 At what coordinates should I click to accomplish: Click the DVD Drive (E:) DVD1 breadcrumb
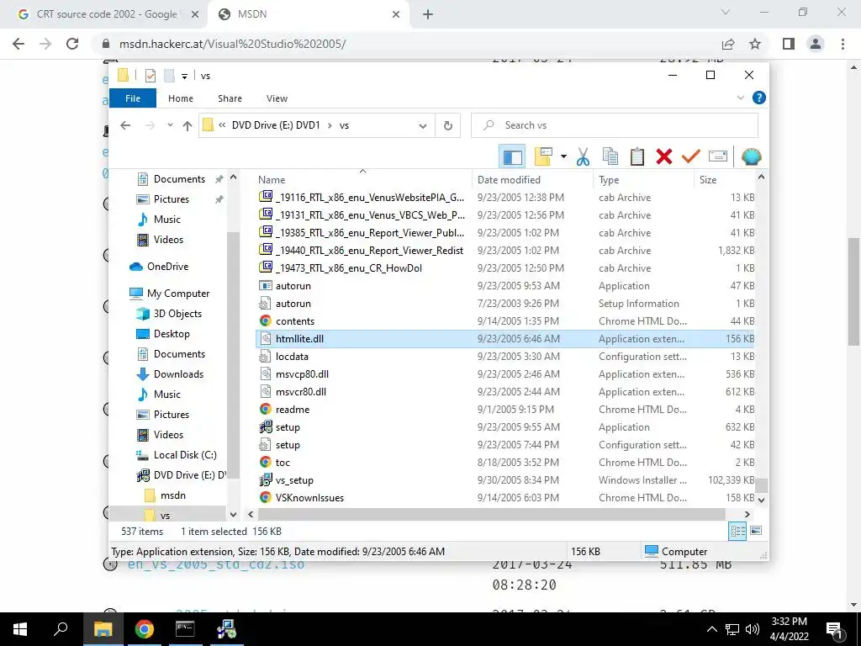[276, 125]
